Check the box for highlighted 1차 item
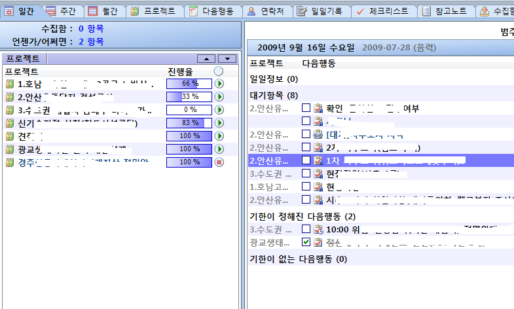 pyautogui.click(x=306, y=160)
